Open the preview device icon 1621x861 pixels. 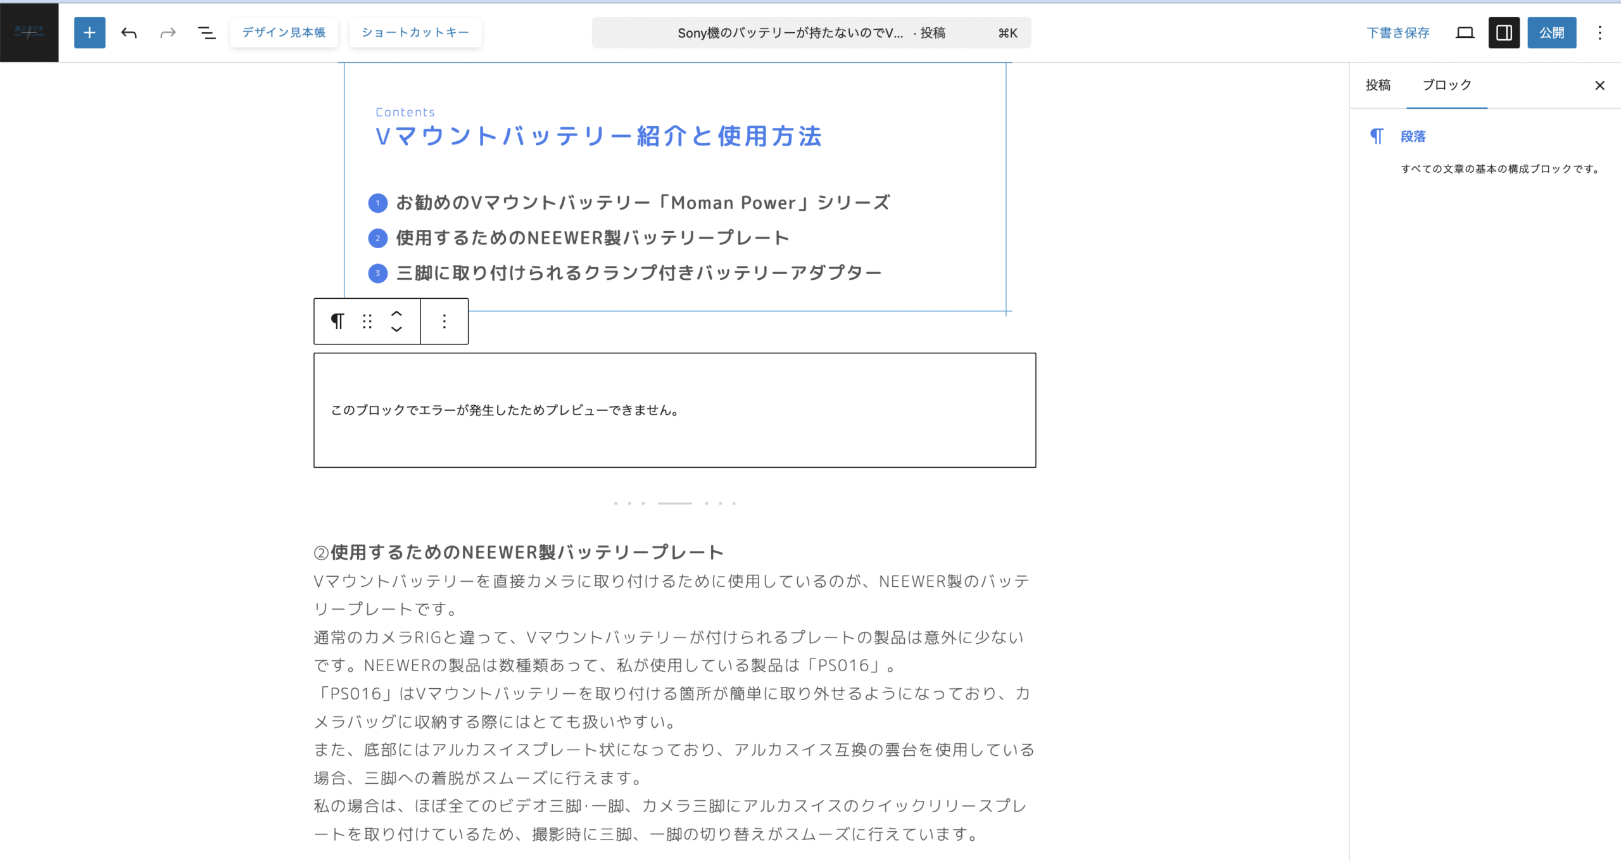tap(1465, 32)
